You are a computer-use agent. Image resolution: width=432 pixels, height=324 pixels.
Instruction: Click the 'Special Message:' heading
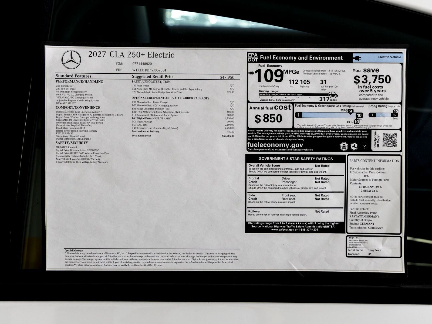tap(74, 250)
